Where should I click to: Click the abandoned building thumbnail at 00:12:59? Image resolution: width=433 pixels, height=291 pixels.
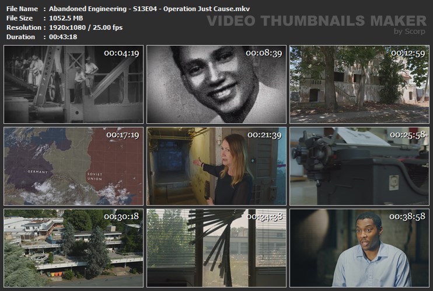pos(359,84)
